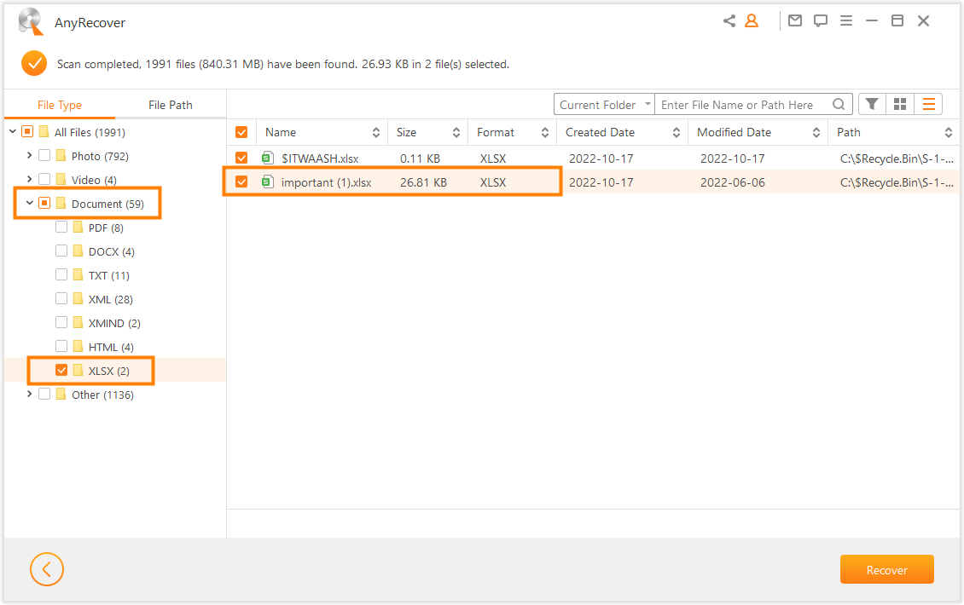Click the Email/feedback envelope icon
Screen dimensions: 964x605
tap(795, 20)
